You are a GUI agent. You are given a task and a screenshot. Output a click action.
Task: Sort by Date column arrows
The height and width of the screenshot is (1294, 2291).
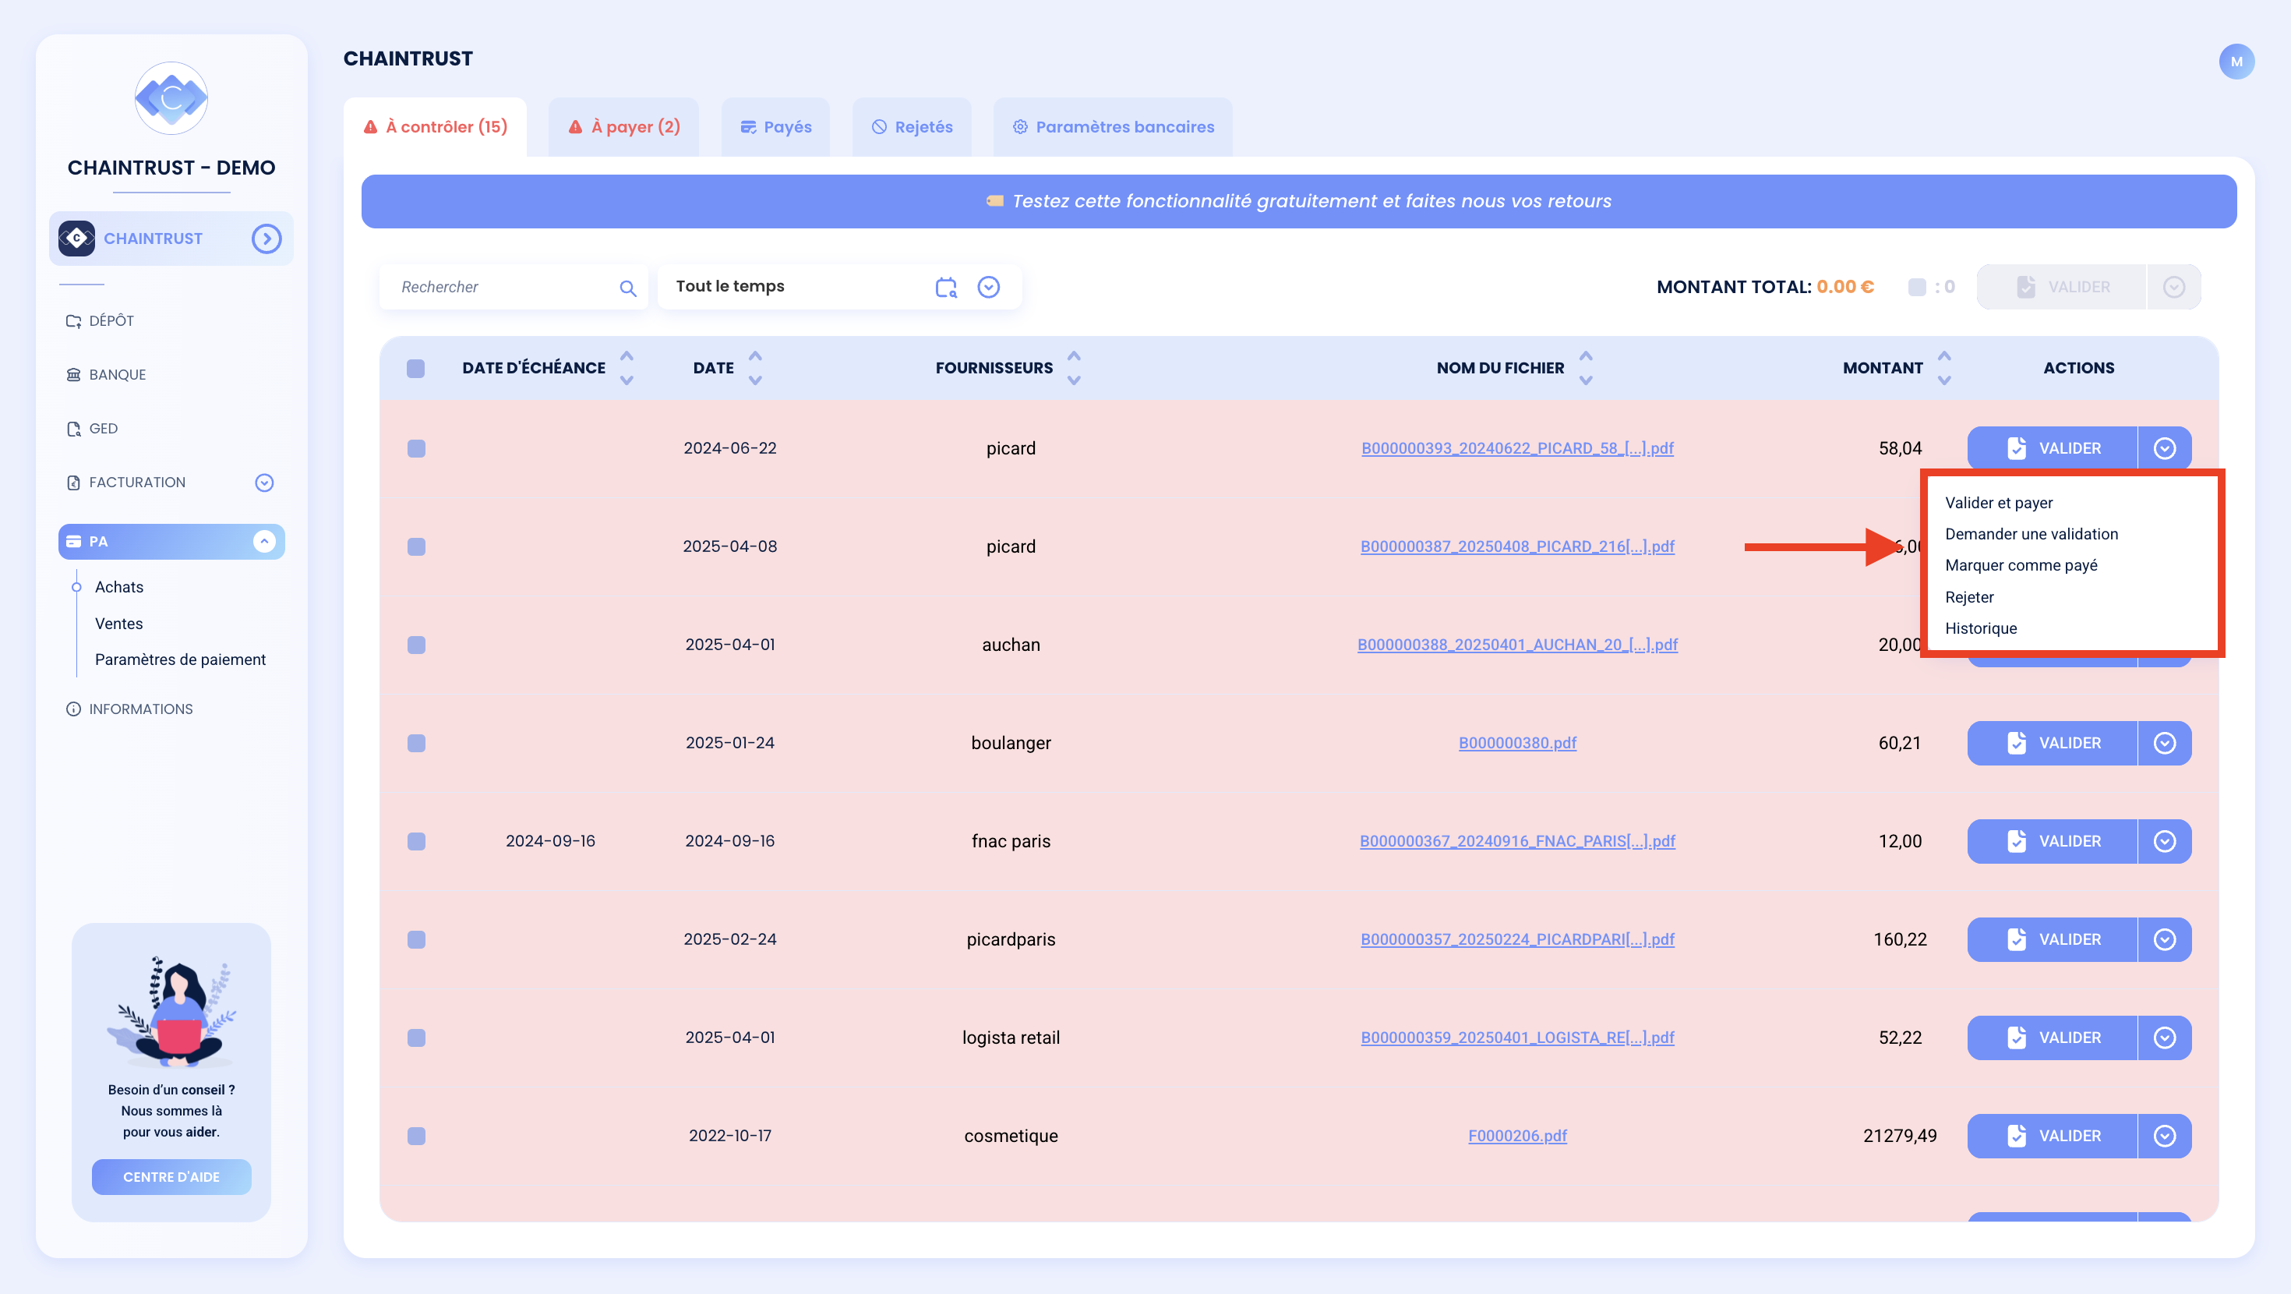pyautogui.click(x=755, y=368)
